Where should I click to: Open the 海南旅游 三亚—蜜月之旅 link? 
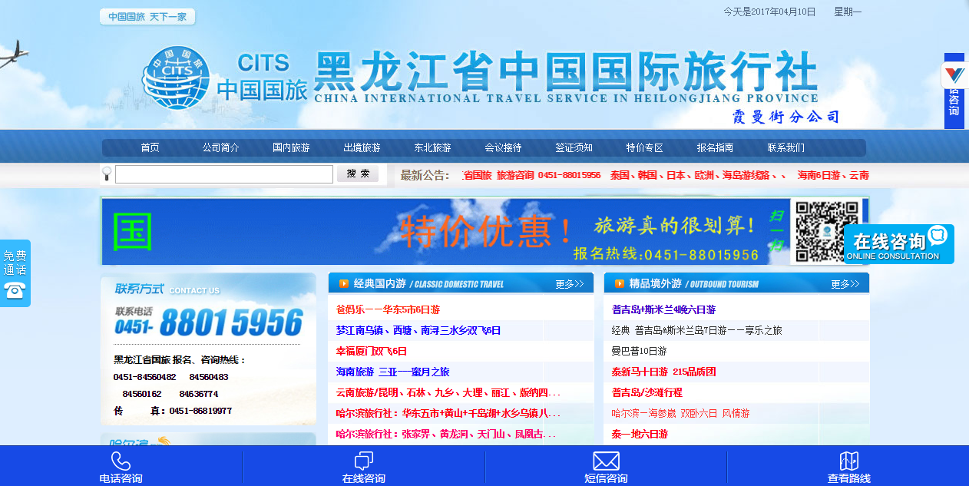[392, 372]
